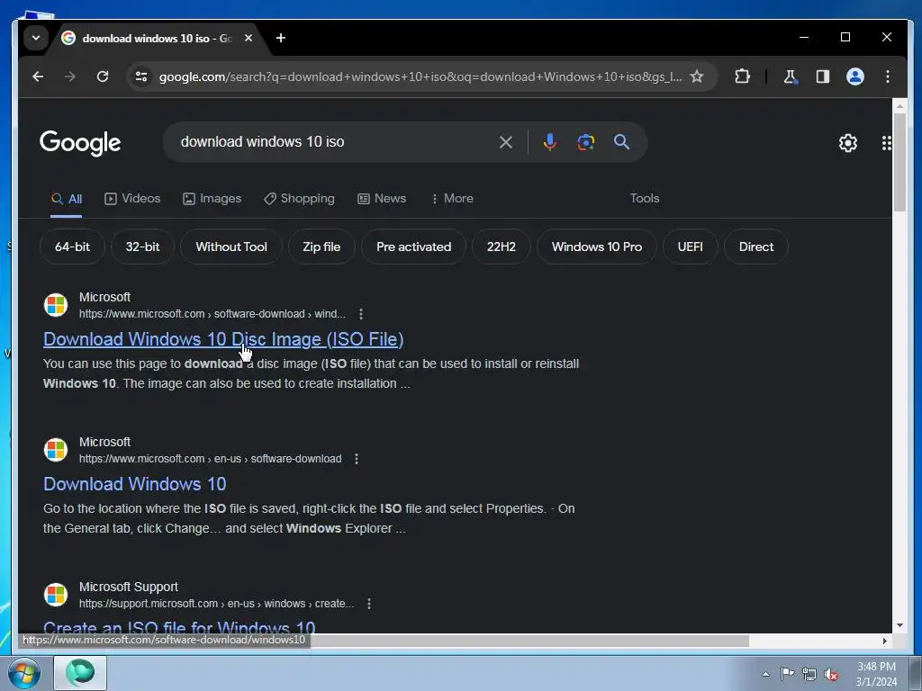The image size is (922, 691).
Task: Open Google quick settings gear
Action: point(848,143)
